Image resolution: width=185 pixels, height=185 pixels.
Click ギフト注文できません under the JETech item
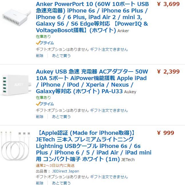[x=109, y=177]
